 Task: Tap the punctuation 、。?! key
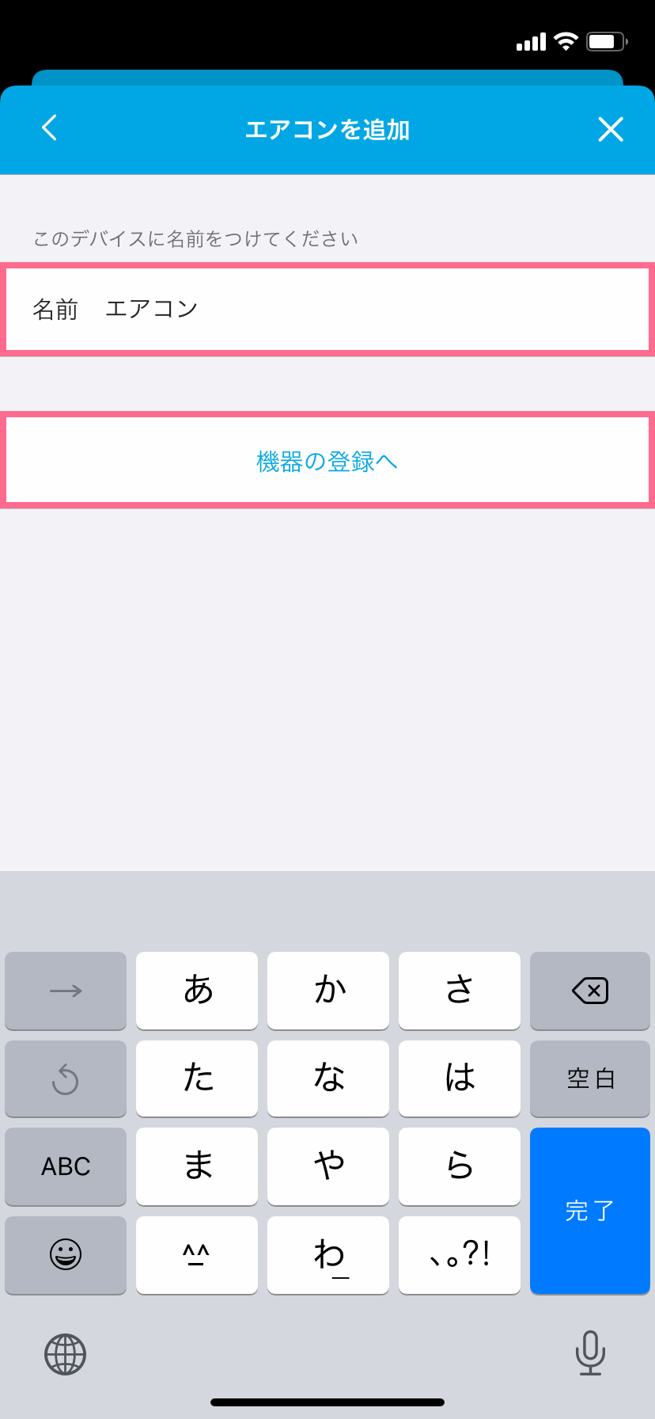460,1254
